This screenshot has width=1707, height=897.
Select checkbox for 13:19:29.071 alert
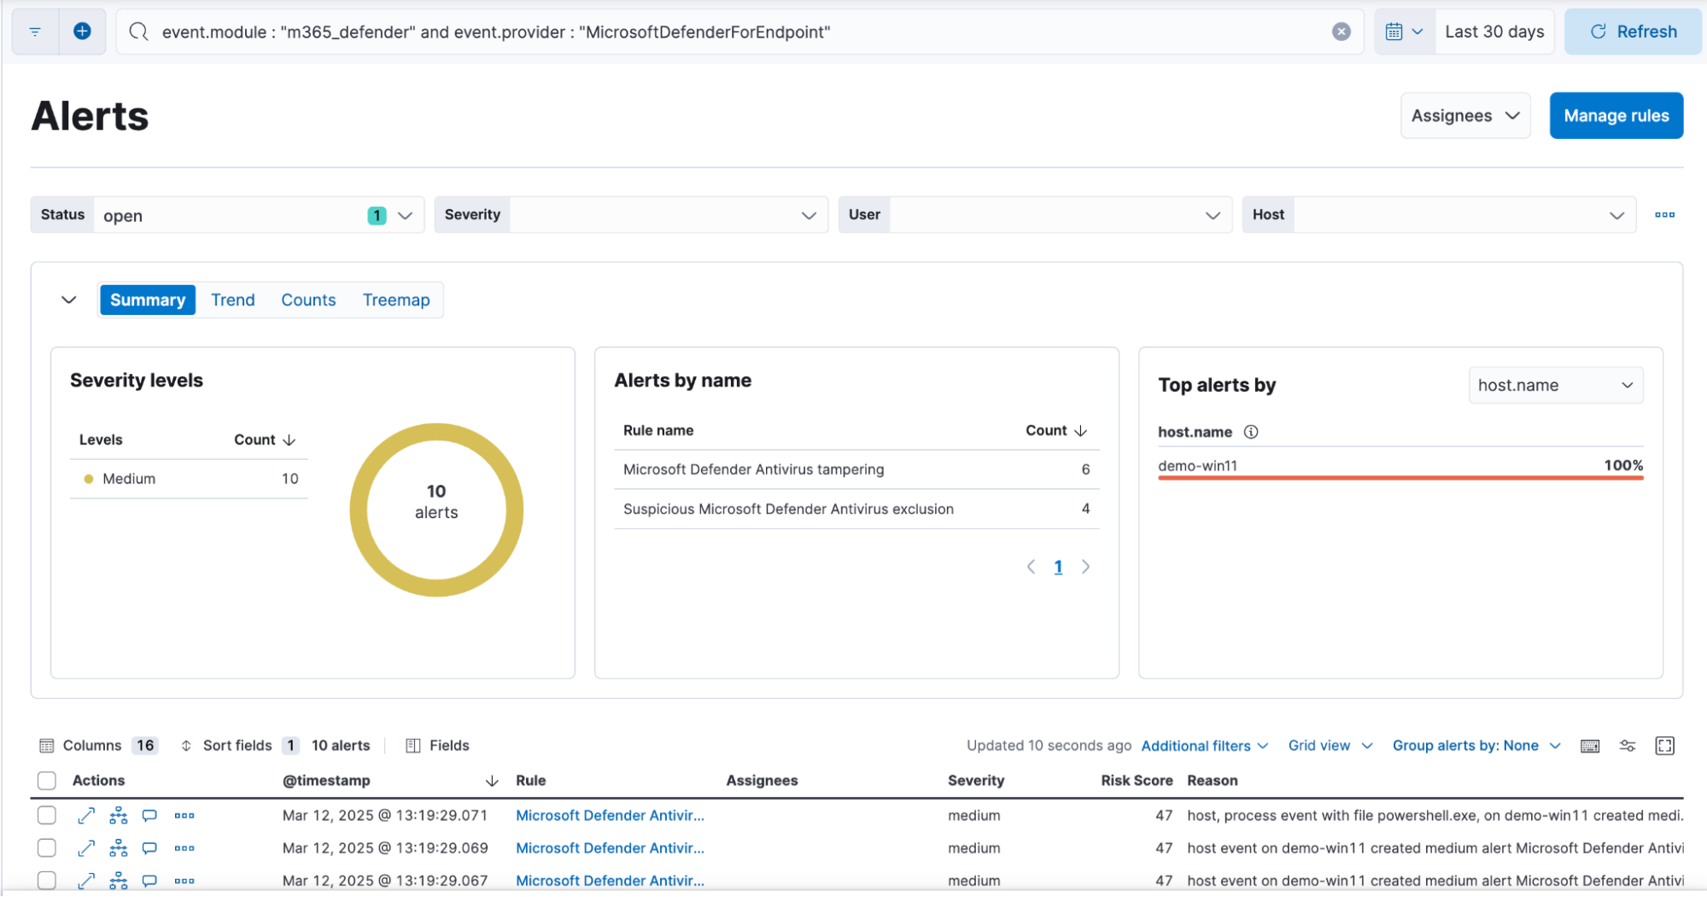tap(47, 815)
